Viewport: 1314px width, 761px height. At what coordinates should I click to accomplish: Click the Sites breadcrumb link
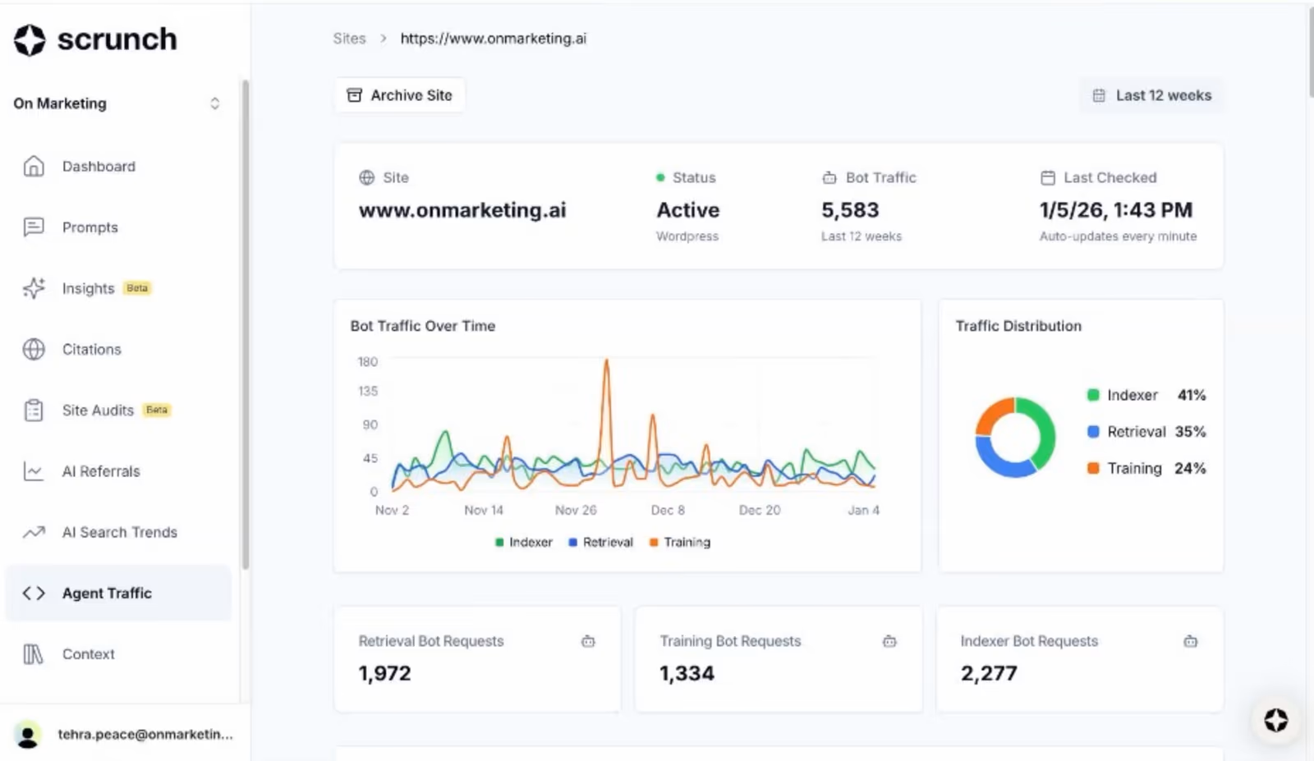click(x=349, y=39)
